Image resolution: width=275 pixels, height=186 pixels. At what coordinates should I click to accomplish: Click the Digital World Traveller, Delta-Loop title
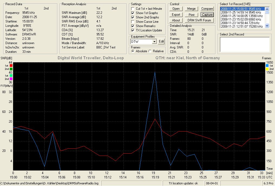pos(91,58)
